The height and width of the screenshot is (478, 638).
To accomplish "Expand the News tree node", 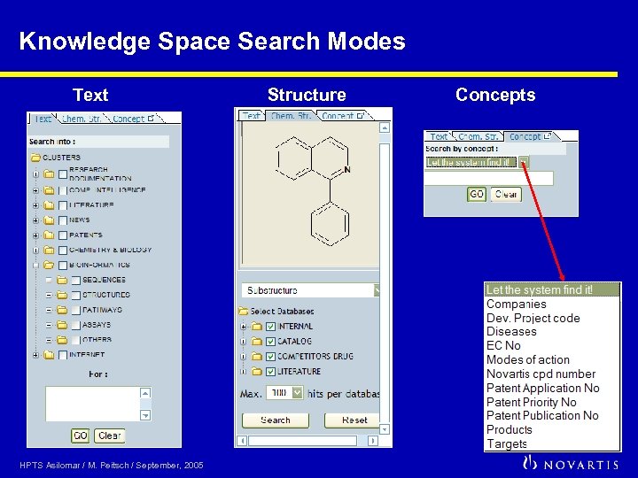I will click(35, 220).
